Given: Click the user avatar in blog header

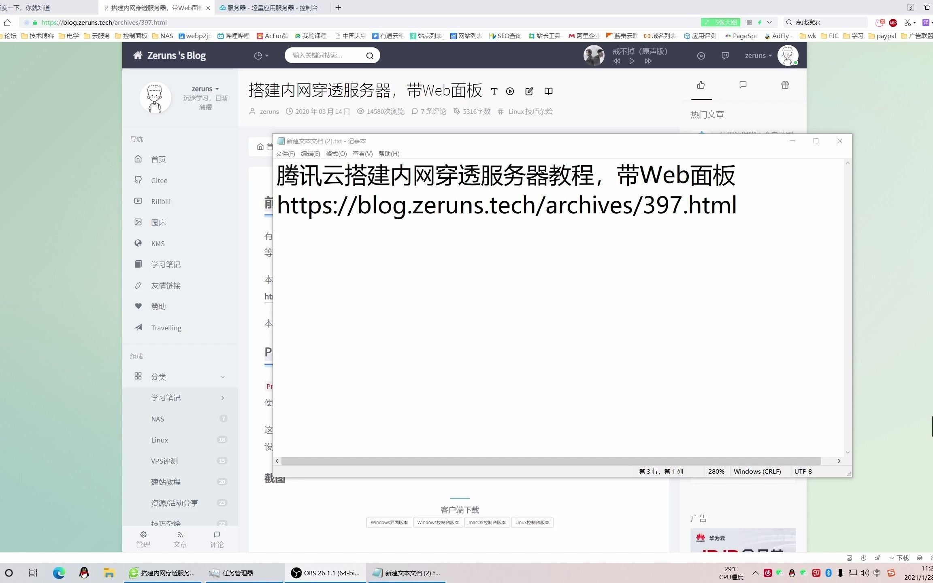Looking at the screenshot, I should (788, 55).
